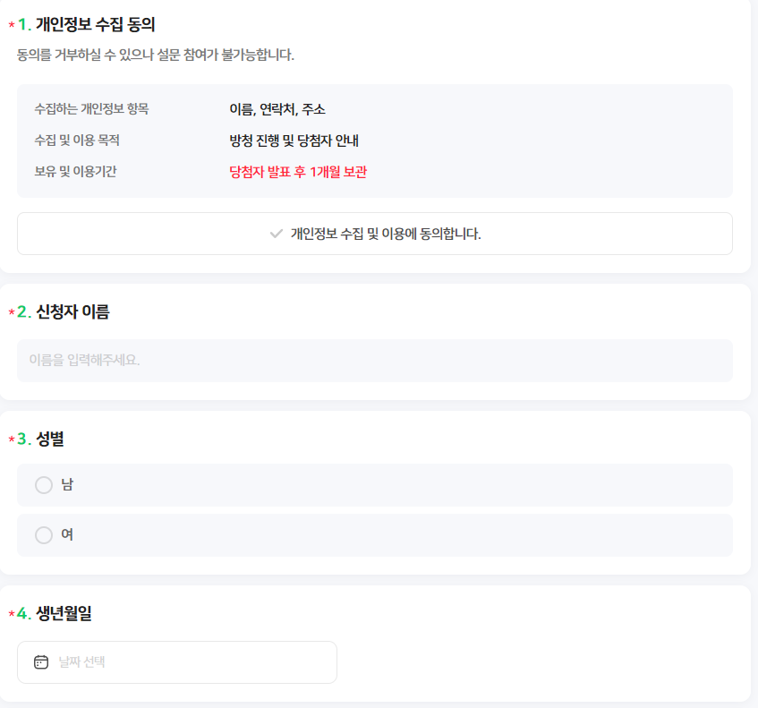Viewport: 758px width, 708px height.
Task: Click the 이름을 입력해주세요 name input field
Action: [x=374, y=361]
